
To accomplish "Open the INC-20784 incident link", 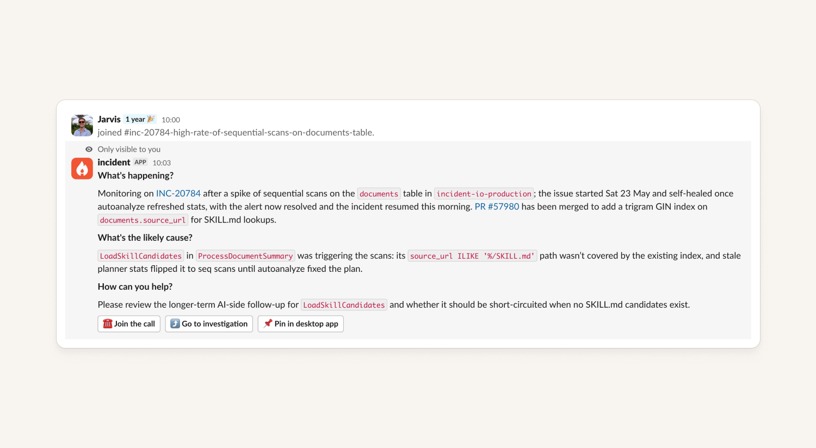I will pyautogui.click(x=178, y=194).
